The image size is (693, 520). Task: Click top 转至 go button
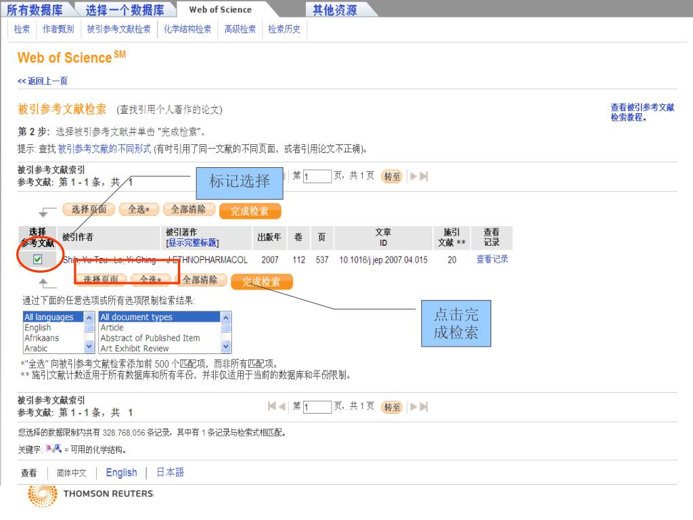coord(392,177)
